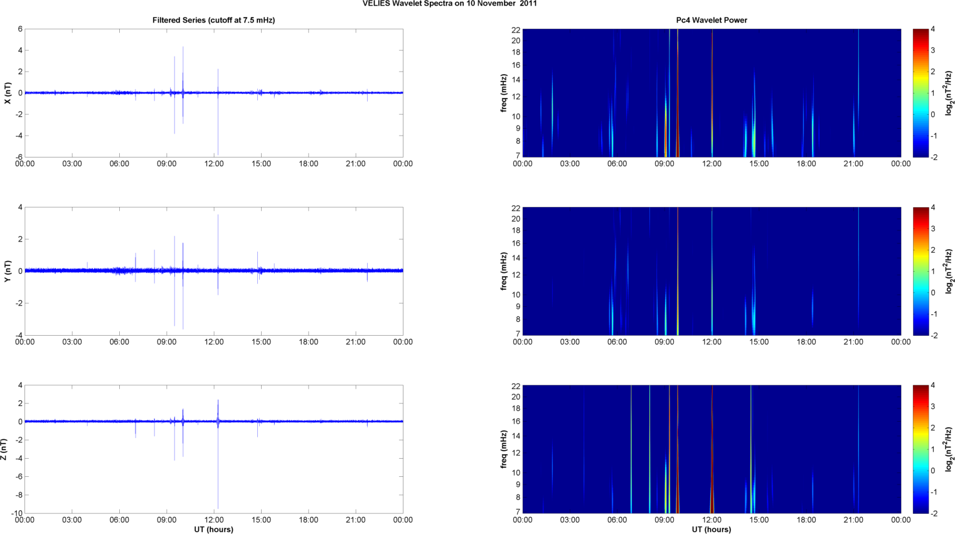Viewport: 955px width, 534px height.
Task: Click log2(nT²/Hz) label beside top colorbar
Action: (949, 93)
